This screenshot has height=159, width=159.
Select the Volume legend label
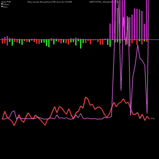click(x=6, y=4)
